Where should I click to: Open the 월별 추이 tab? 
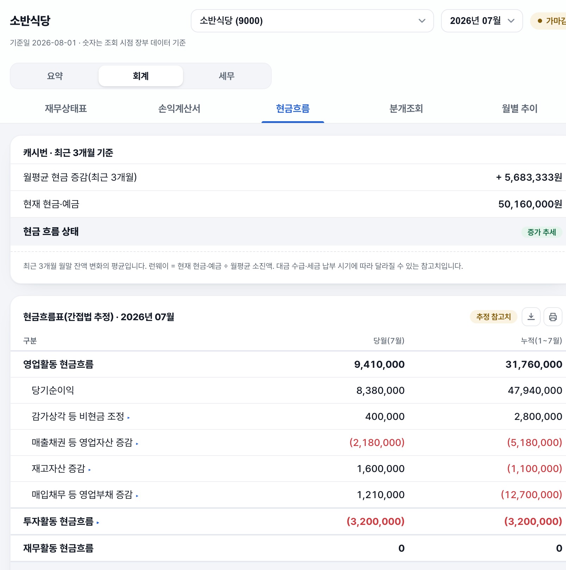[520, 109]
